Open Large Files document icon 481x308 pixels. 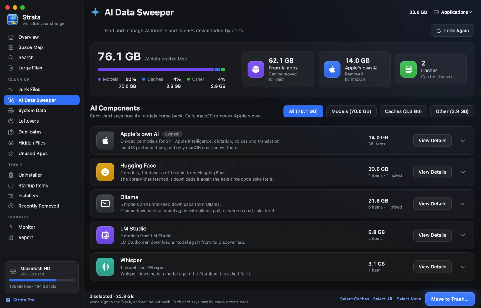point(11,68)
